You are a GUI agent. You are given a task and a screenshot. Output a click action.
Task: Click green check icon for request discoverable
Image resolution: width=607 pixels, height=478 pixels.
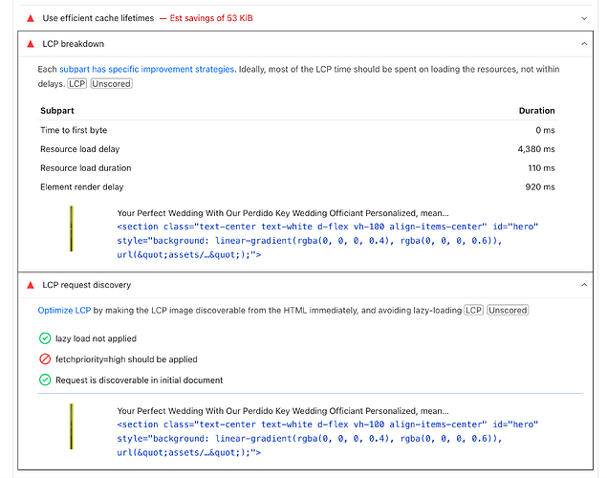(45, 380)
